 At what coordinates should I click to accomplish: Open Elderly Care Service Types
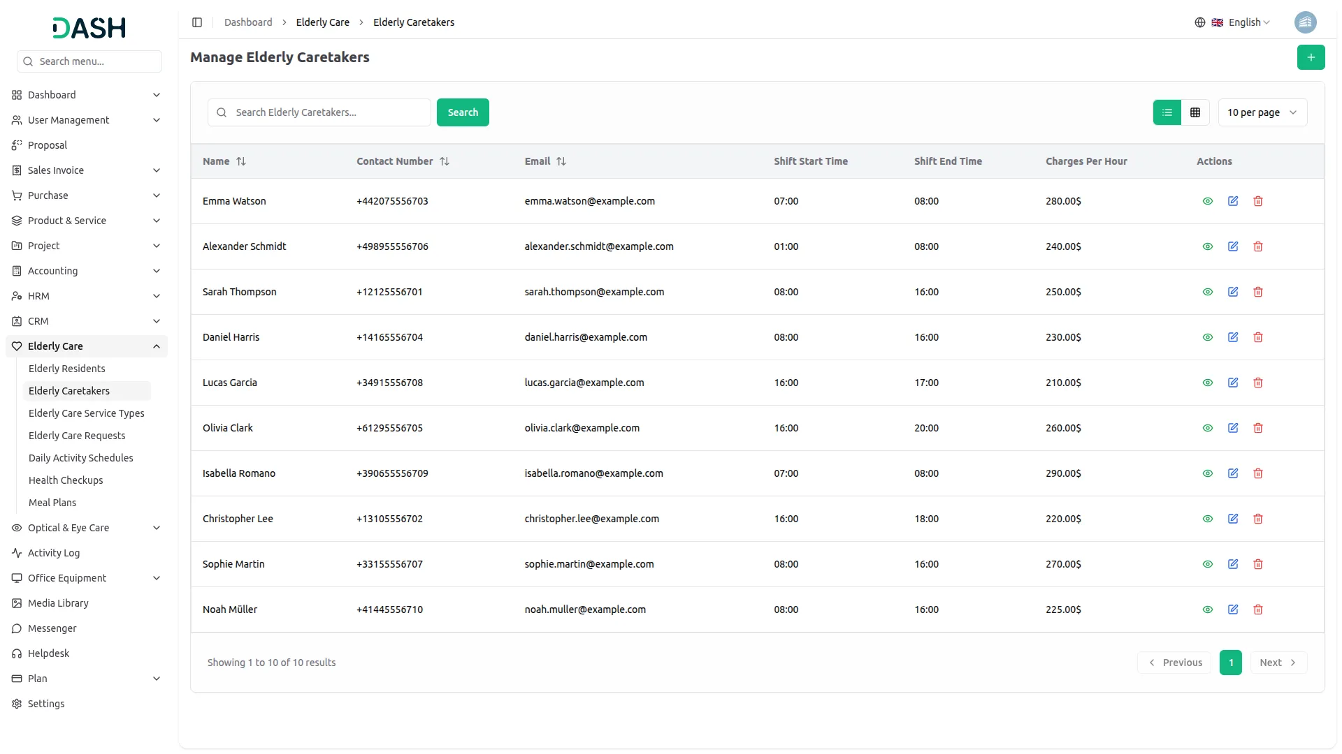[x=87, y=413]
